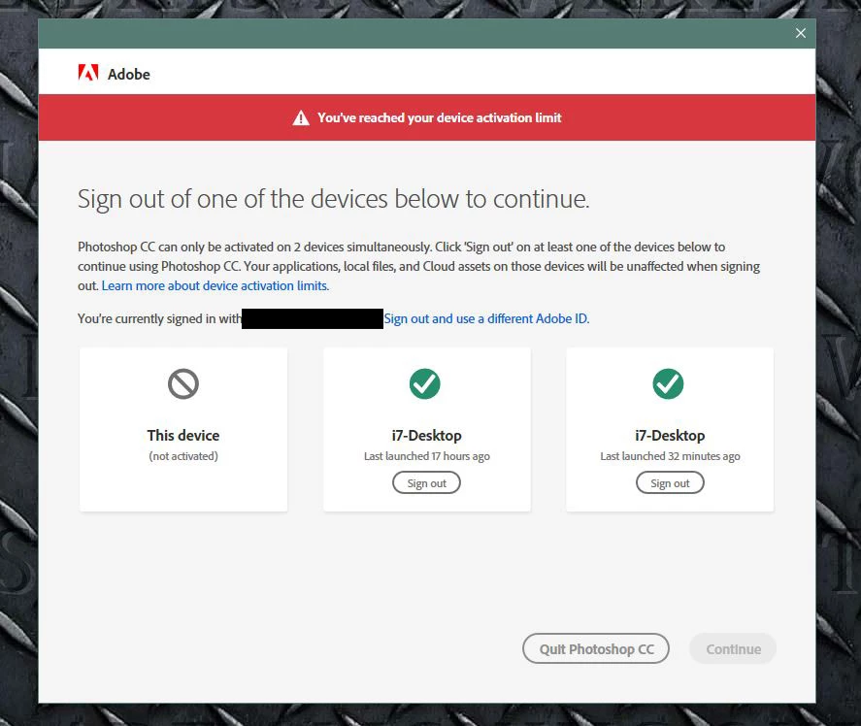Click the i7-Desktop name above 17 hours ago

(x=427, y=435)
